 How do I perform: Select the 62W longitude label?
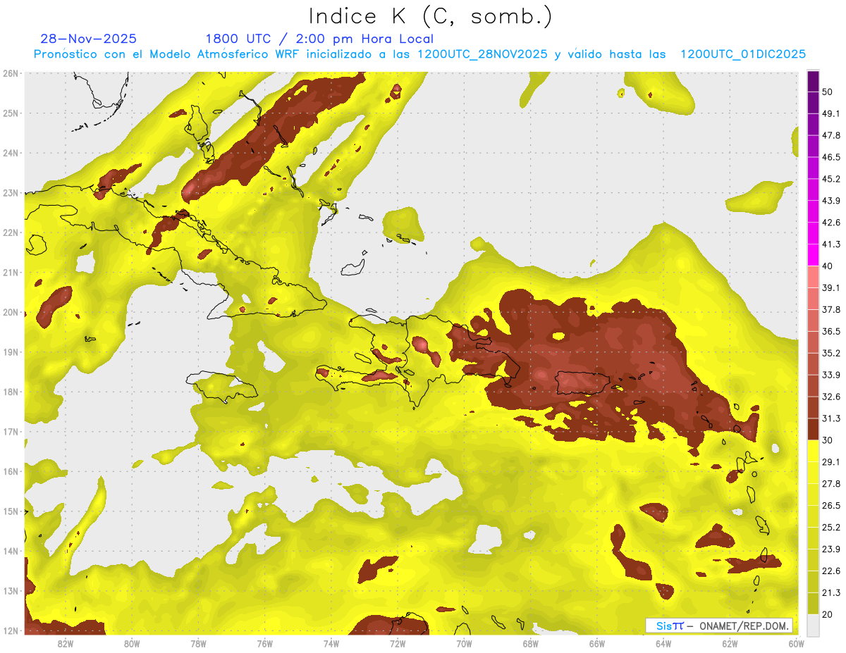(x=730, y=643)
